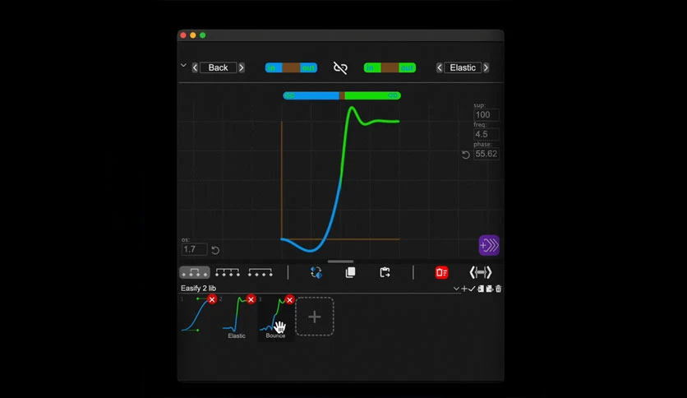Select the first unnamed curve preset

coord(196,316)
